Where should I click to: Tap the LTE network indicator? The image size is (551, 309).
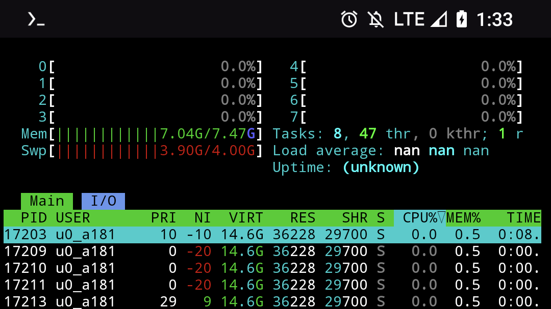[409, 19]
